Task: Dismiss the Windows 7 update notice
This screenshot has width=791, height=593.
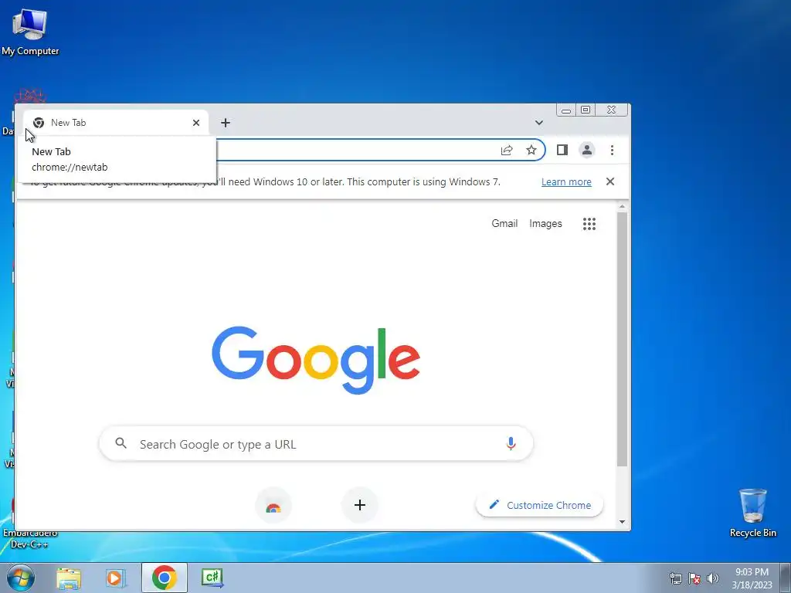Action: pyautogui.click(x=610, y=181)
